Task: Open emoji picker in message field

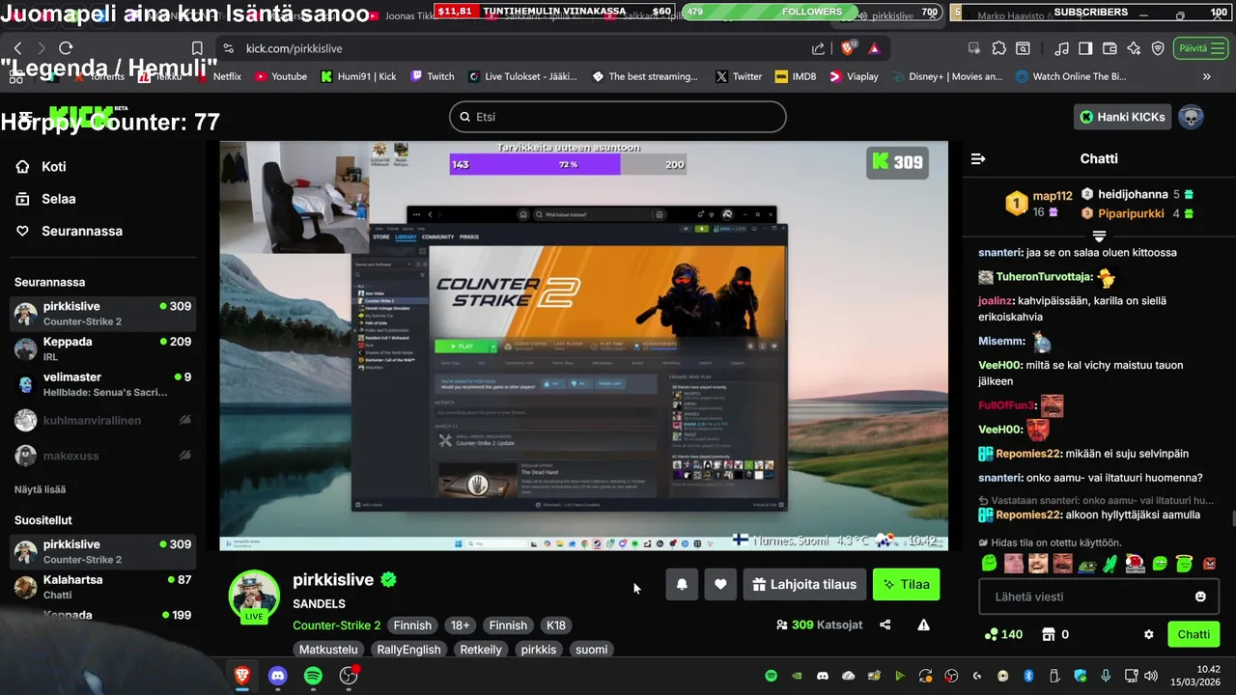Action: [x=1200, y=597]
